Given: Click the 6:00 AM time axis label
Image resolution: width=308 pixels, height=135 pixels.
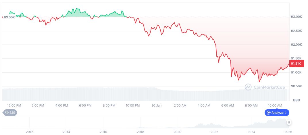Looking at the screenshot, I should tap(228, 105).
